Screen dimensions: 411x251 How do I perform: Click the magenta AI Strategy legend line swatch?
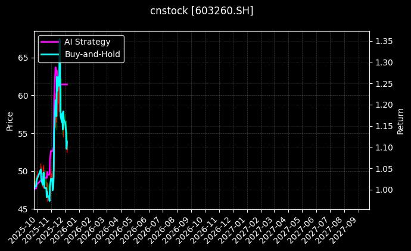pos(49,42)
